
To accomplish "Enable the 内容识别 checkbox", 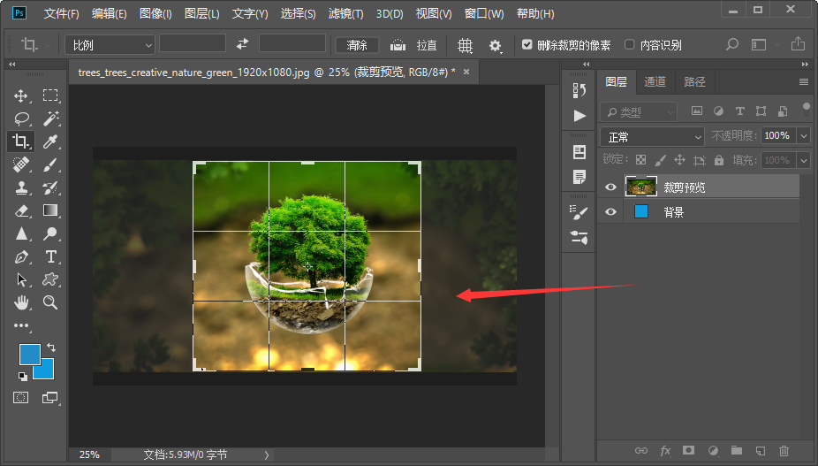I will point(629,44).
